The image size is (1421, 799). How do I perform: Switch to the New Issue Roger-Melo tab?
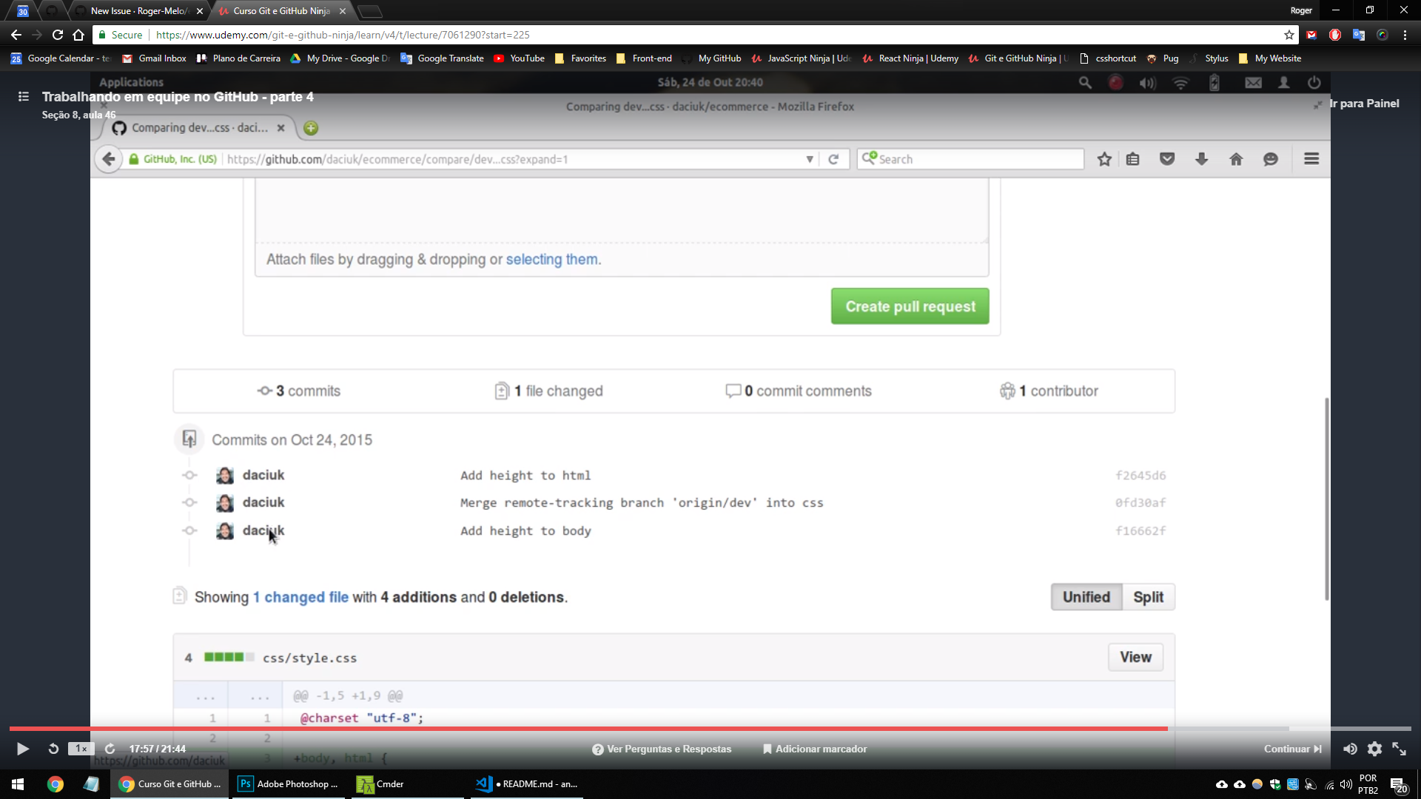coord(139,11)
